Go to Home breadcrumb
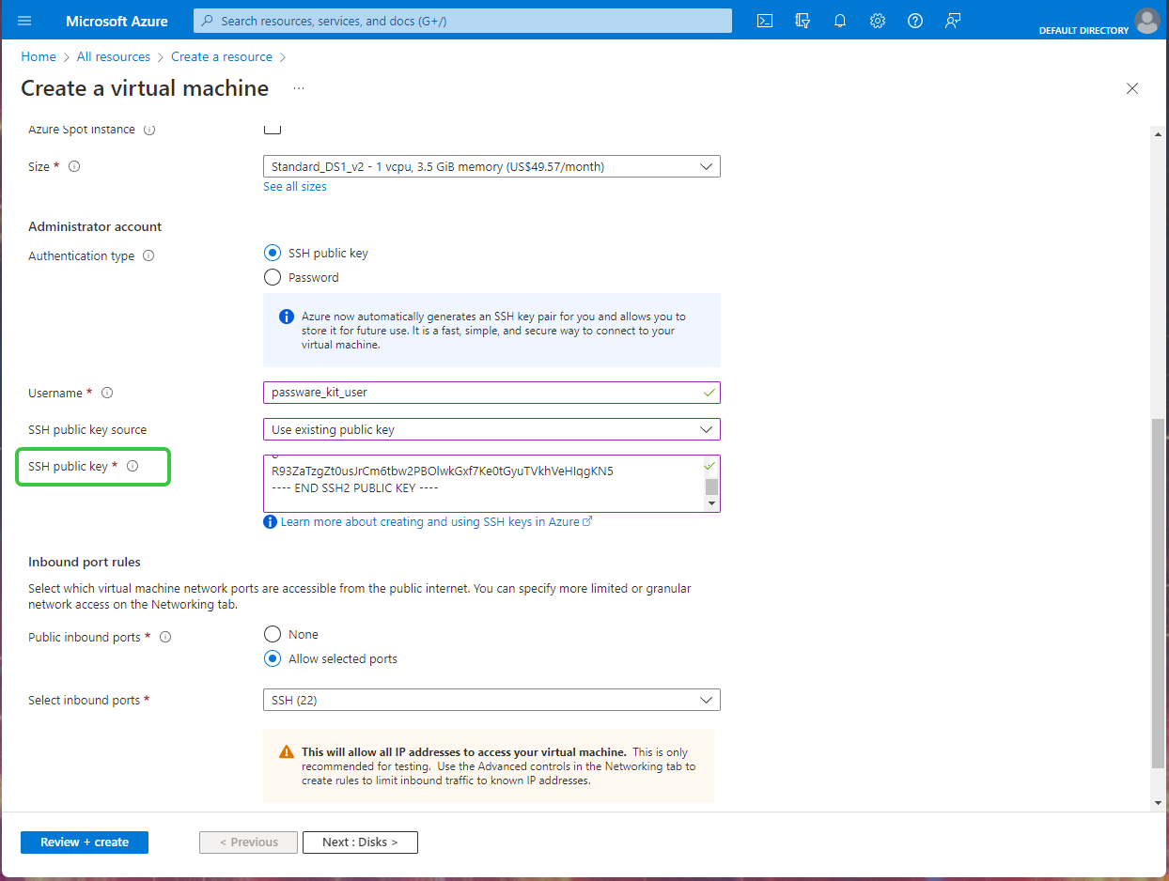This screenshot has height=881, width=1169. [39, 56]
